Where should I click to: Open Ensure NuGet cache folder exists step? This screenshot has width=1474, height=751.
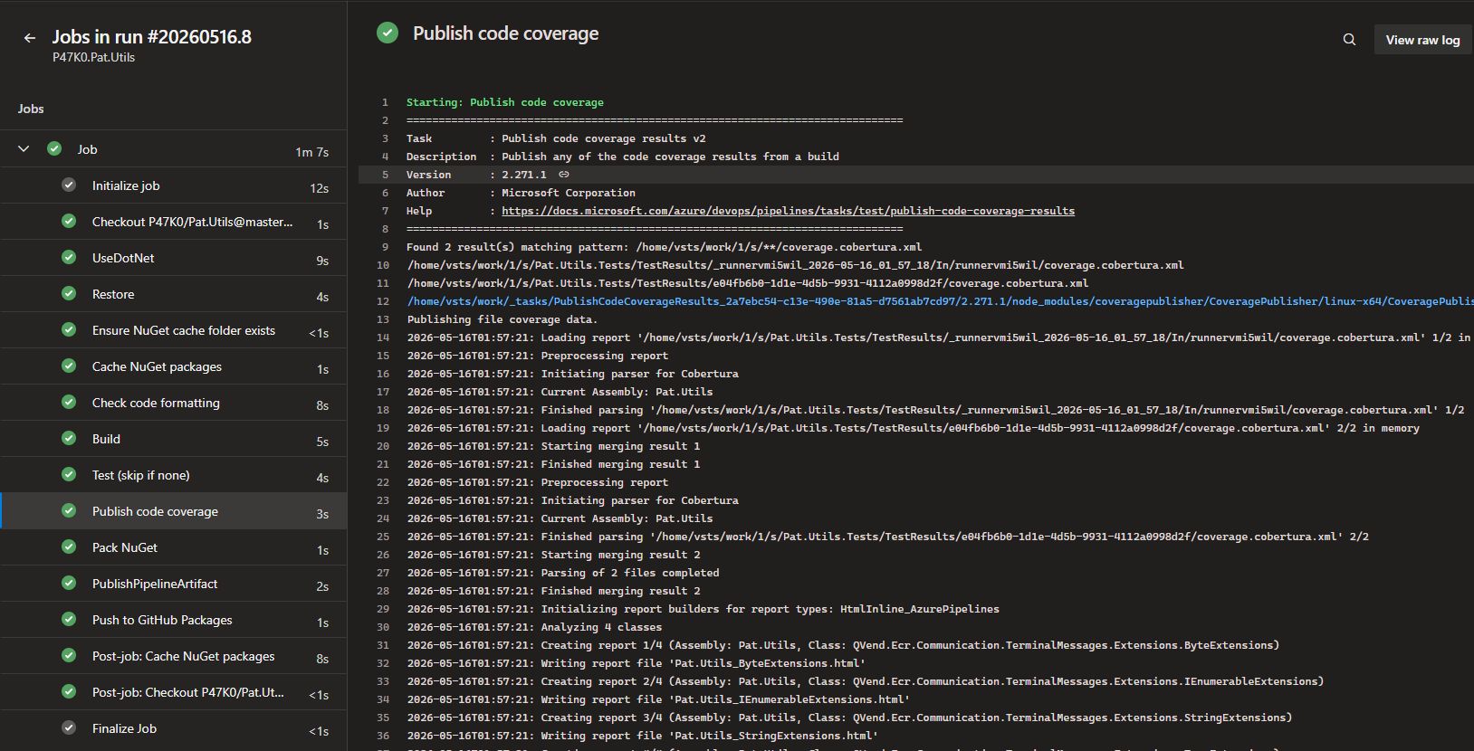[174, 330]
